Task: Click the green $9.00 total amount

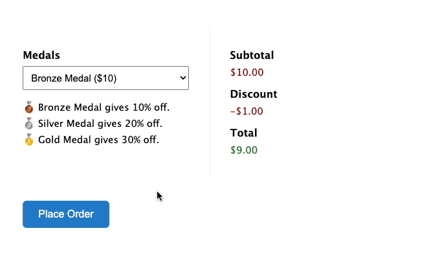Action: click(244, 150)
